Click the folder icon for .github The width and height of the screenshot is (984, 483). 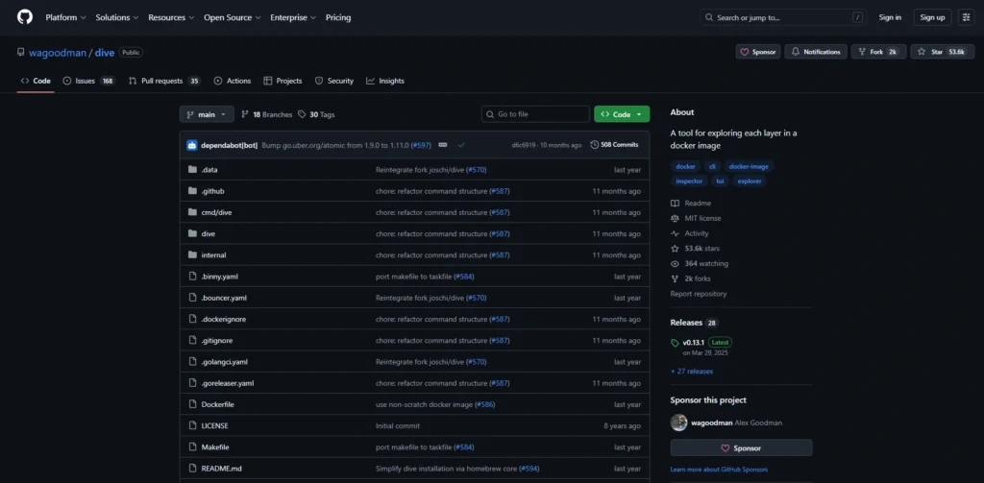click(x=192, y=191)
